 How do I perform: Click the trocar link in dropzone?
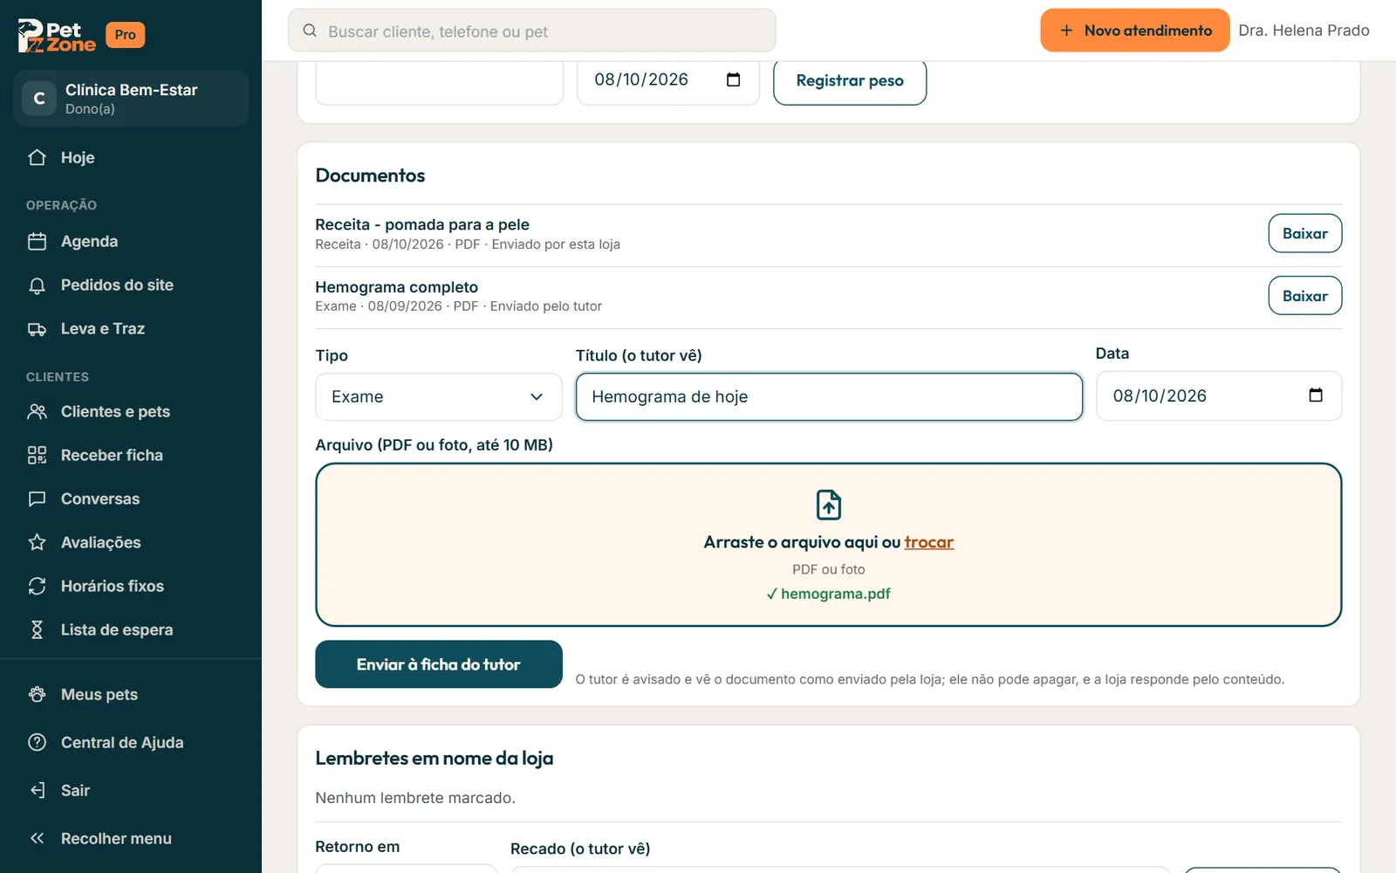tap(929, 542)
